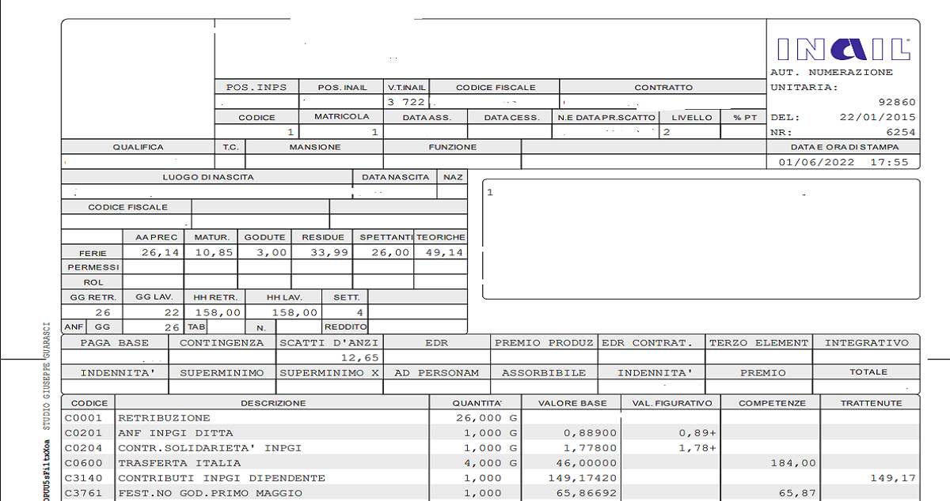Image resolution: width=950 pixels, height=501 pixels.
Task: Select the FEST.NO GOD.PRIMO MAGGIO row
Action: click(x=210, y=493)
